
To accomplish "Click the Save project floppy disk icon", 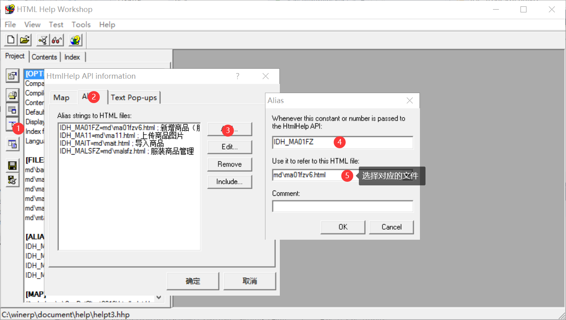I will [13, 165].
